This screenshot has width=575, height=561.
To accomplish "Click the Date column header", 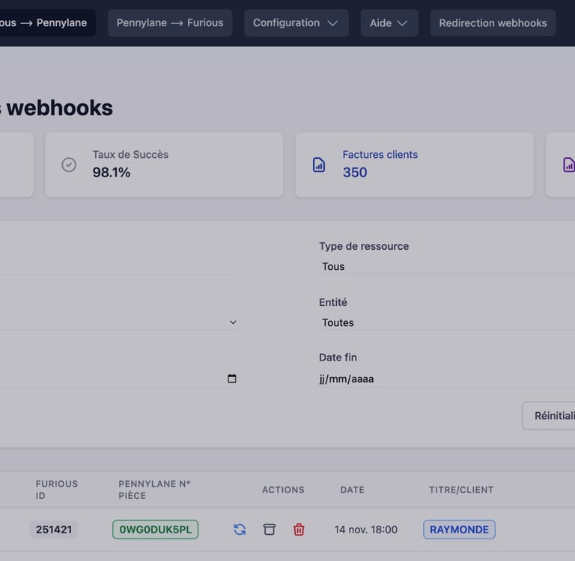I will click(x=352, y=489).
